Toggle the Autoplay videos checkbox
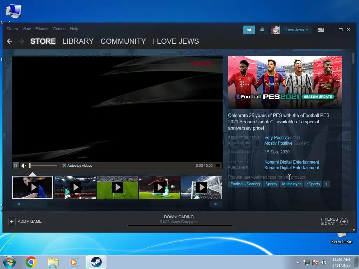Screen dimensions: 359x269 [x=65, y=165]
